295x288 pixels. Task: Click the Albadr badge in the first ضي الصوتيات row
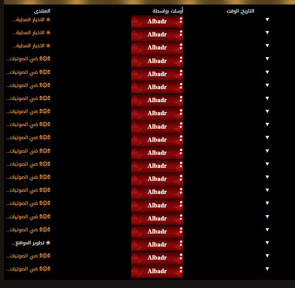(157, 61)
